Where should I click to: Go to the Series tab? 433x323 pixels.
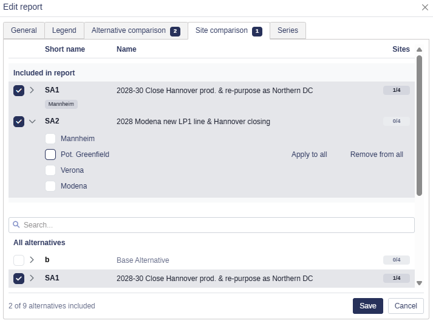288,30
